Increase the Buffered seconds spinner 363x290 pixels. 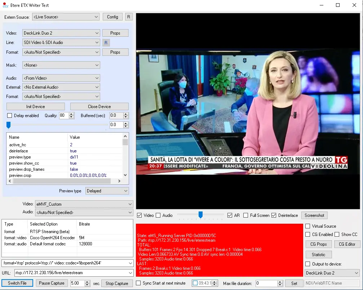[125, 114]
